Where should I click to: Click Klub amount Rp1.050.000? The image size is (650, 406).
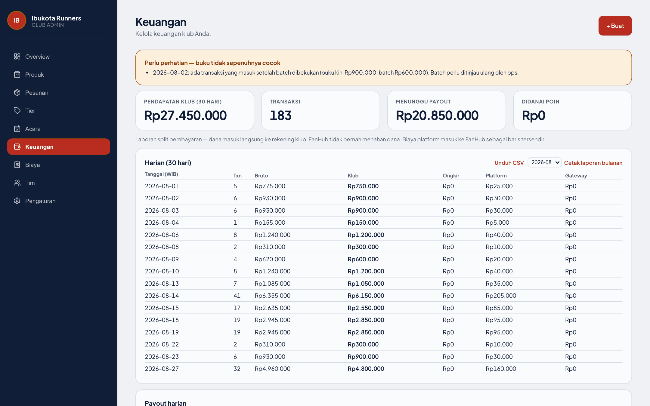coord(366,284)
